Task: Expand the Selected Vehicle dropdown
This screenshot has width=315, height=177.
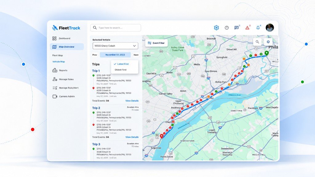Action: [115, 46]
